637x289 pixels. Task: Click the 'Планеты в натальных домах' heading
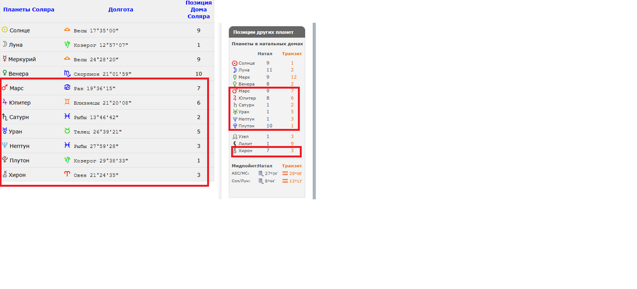coord(268,43)
